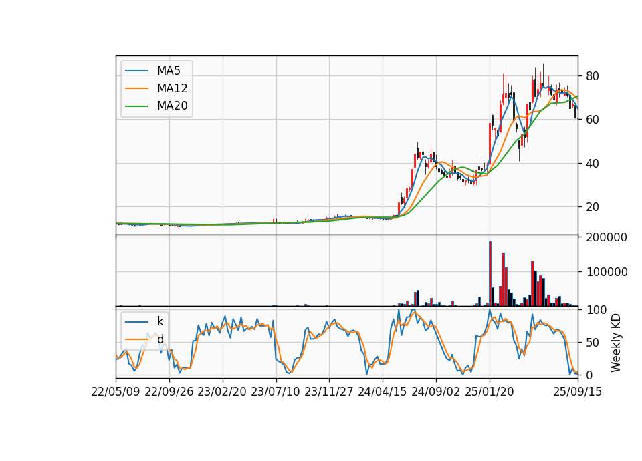This screenshot has height=461, width=642.
Task: Click the tallest volume bar near 25/01/20
Action: pyautogui.click(x=490, y=274)
